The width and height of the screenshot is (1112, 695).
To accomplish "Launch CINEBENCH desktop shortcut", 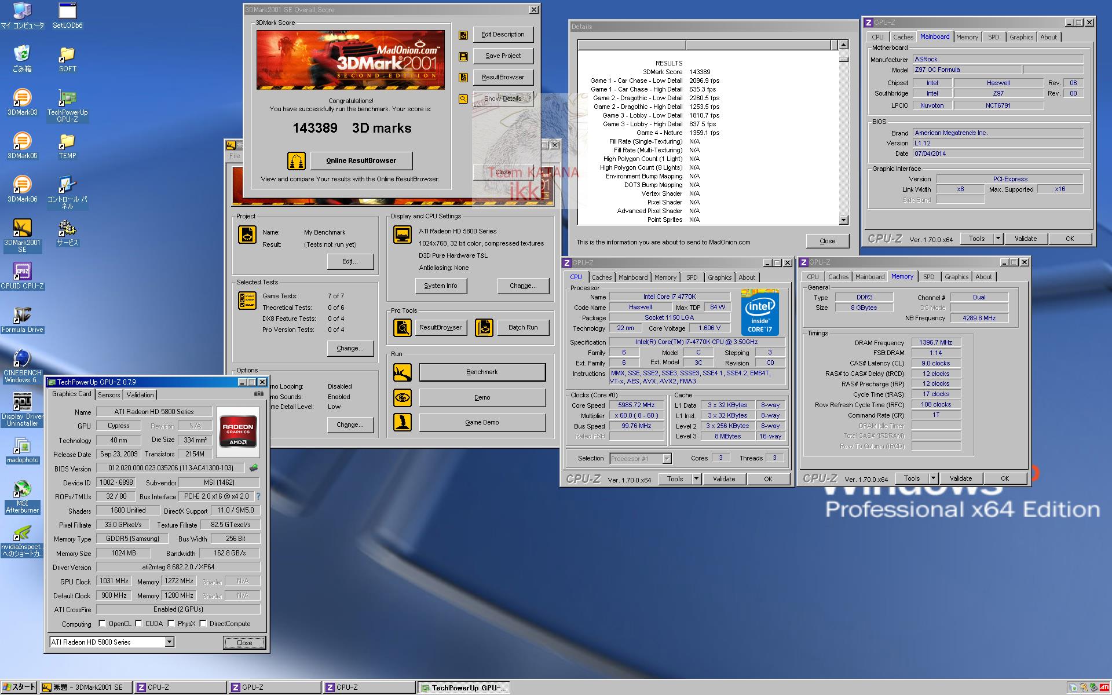I will [x=22, y=366].
